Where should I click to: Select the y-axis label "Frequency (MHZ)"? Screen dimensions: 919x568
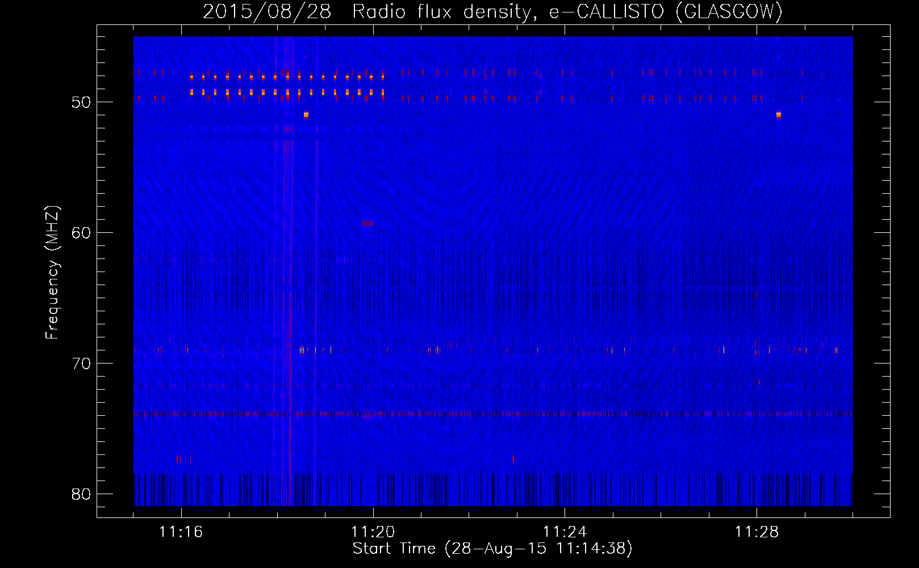(x=52, y=273)
